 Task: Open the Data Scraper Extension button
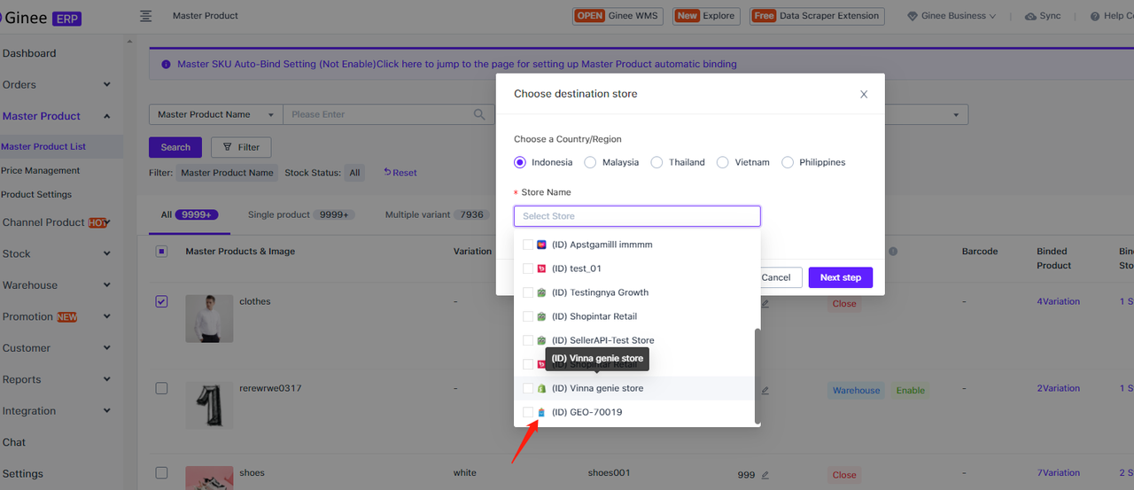tap(817, 16)
